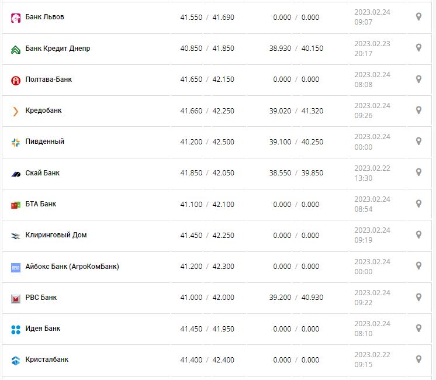Viewport: 436px width, 380px height.
Task: Click the Пивденный bank logo icon
Action: point(16,142)
